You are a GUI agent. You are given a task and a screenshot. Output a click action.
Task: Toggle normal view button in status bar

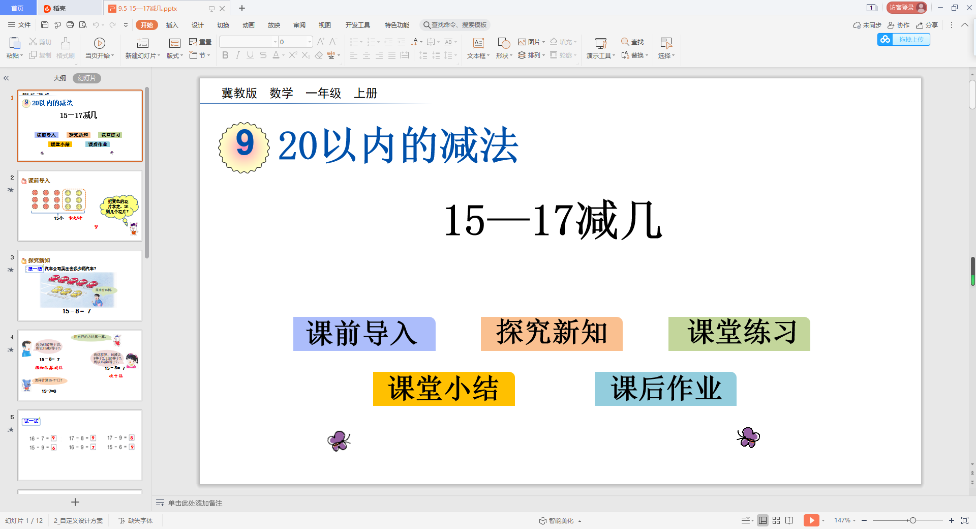(762, 520)
